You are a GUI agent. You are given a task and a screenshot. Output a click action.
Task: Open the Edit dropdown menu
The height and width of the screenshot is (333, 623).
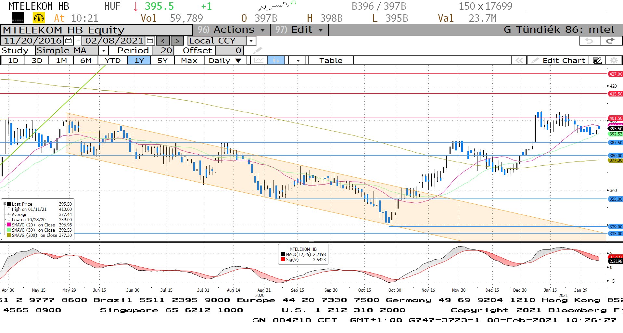(x=299, y=30)
